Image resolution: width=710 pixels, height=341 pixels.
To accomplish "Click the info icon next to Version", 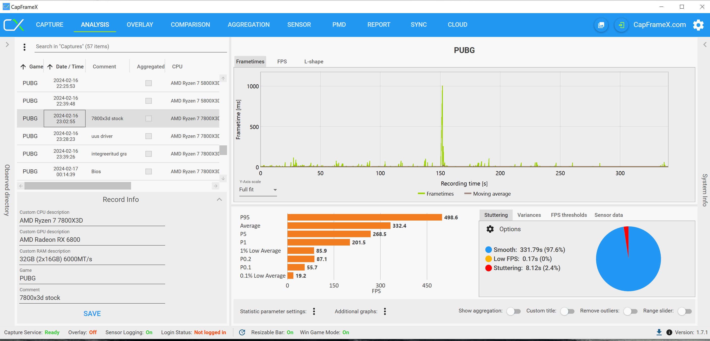I will point(669,332).
